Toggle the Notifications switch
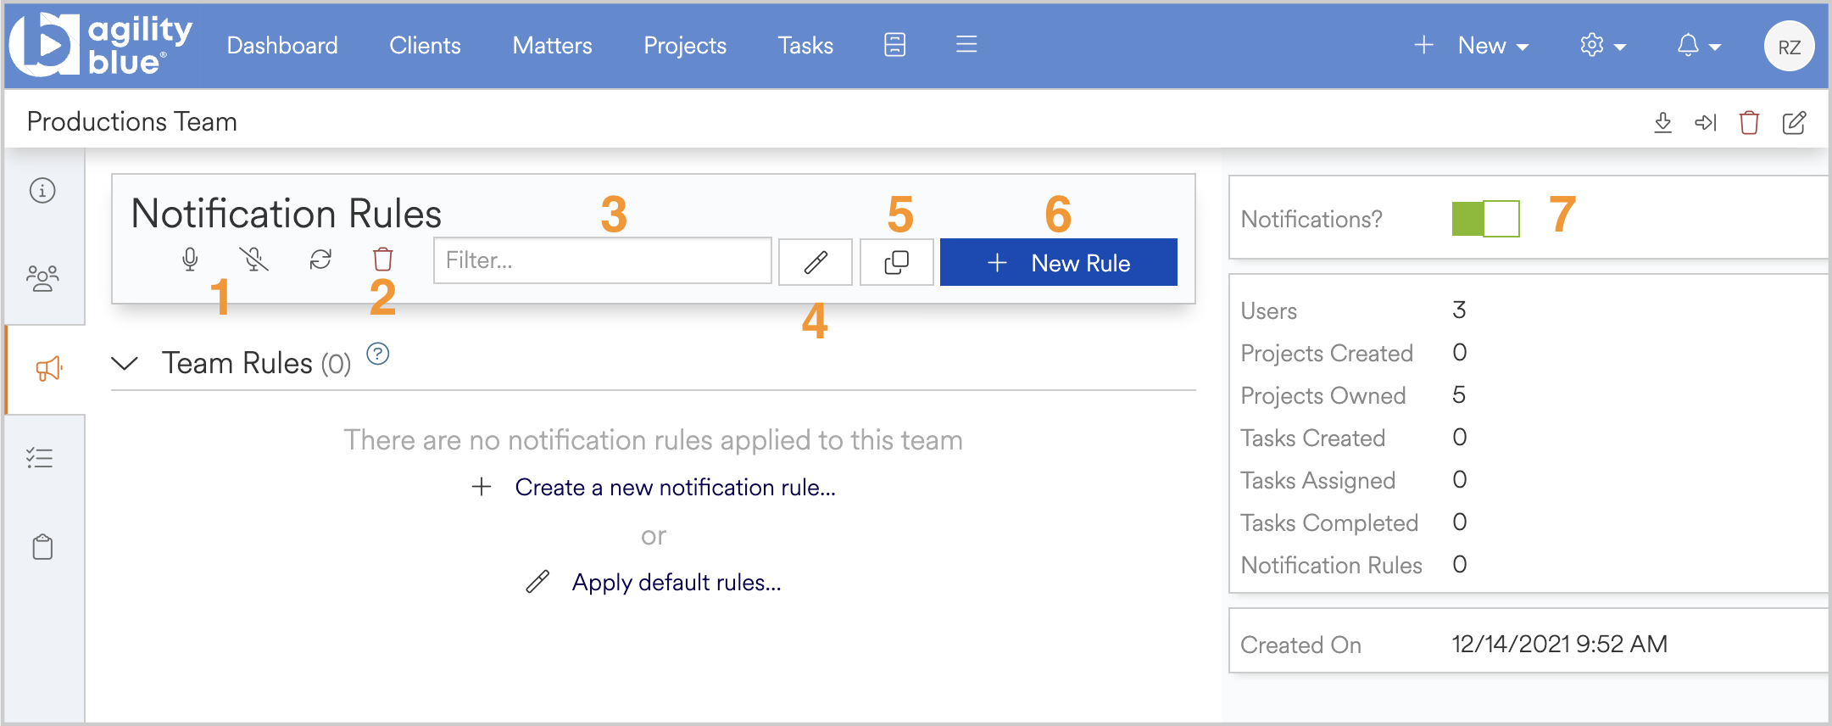 click(x=1485, y=219)
